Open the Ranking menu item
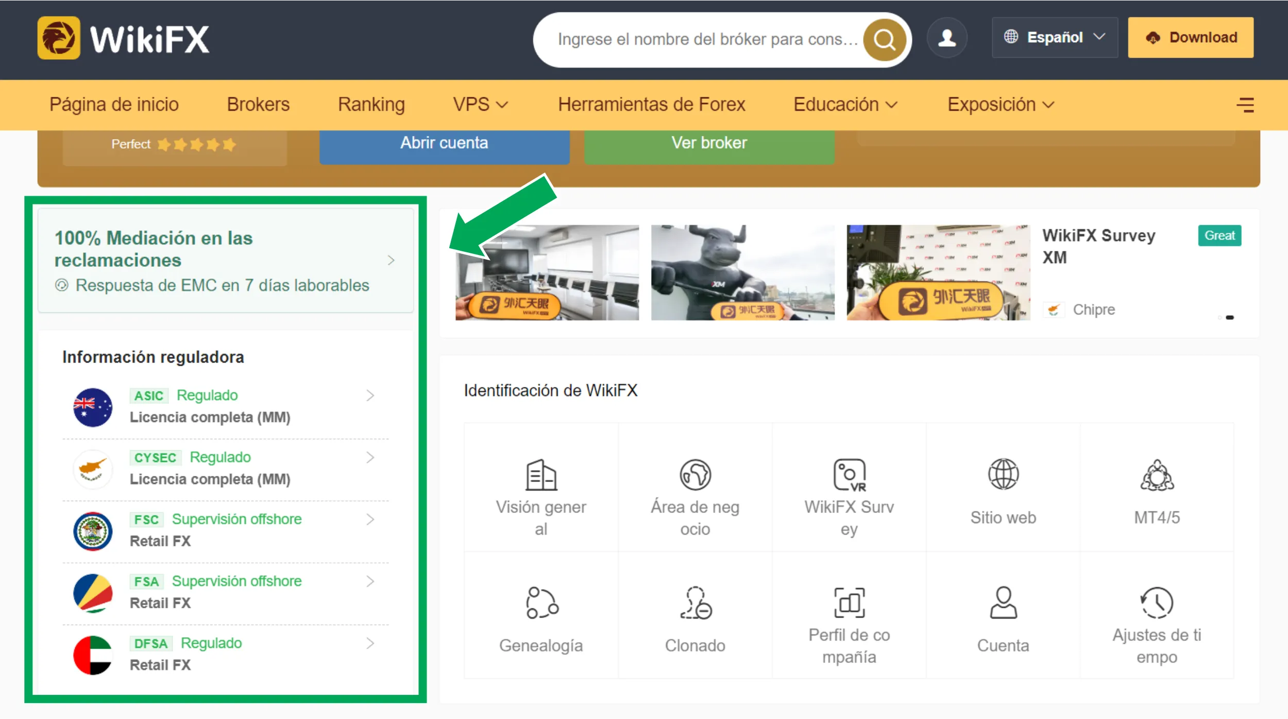This screenshot has width=1288, height=719. click(371, 105)
